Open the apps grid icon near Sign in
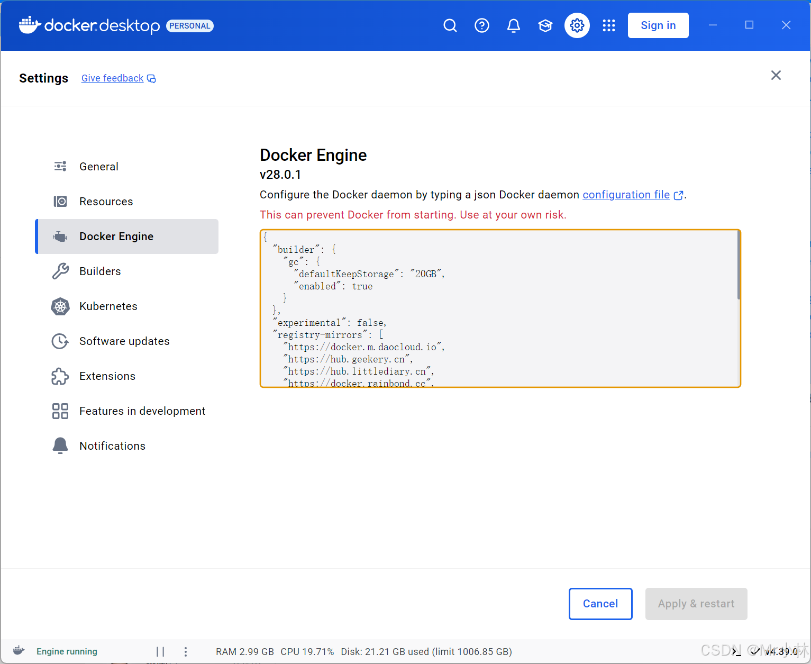Viewport: 811px width, 664px height. tap(609, 25)
